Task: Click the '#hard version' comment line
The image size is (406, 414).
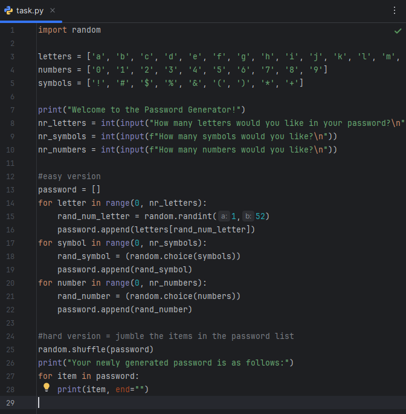Action: pyautogui.click(x=166, y=336)
